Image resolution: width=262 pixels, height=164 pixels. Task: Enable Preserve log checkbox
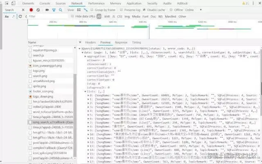tap(121, 10)
